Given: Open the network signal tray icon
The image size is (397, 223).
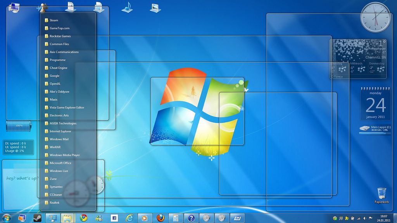Looking at the screenshot, I should coord(359,218).
